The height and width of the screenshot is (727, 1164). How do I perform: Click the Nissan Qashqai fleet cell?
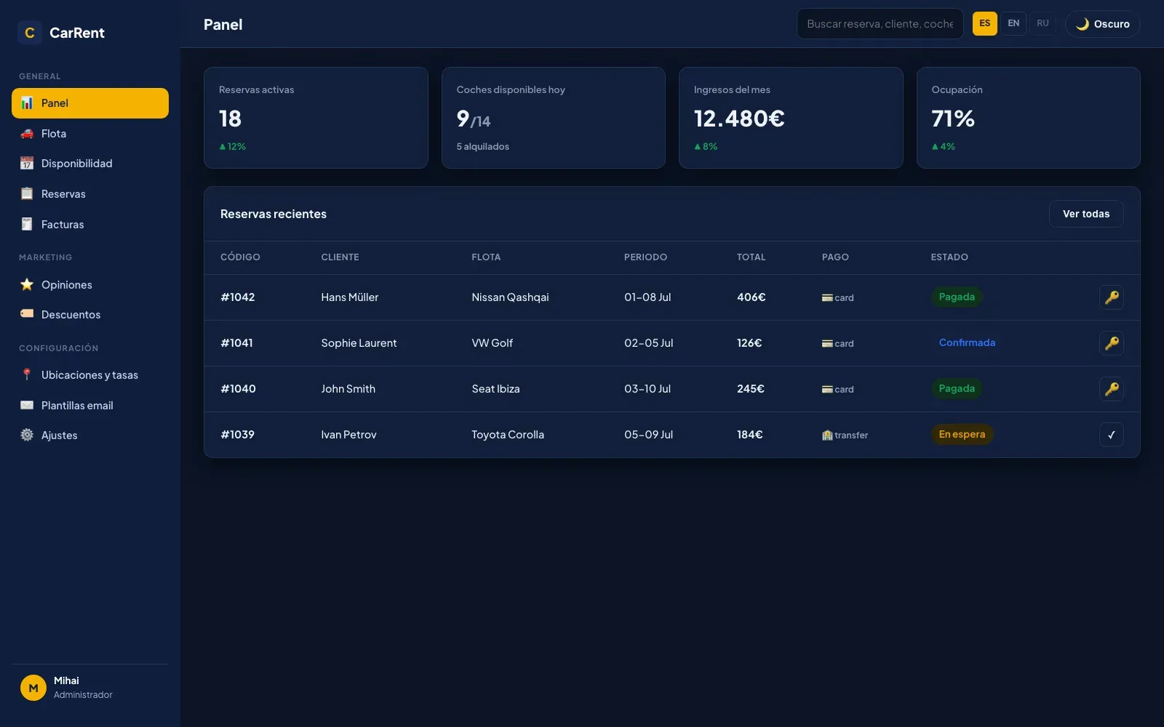[x=510, y=297]
